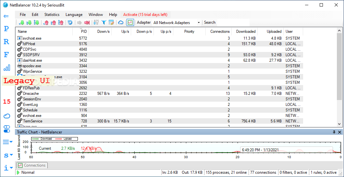Sort by the Name column header
The image size is (344, 177).
(44, 32)
